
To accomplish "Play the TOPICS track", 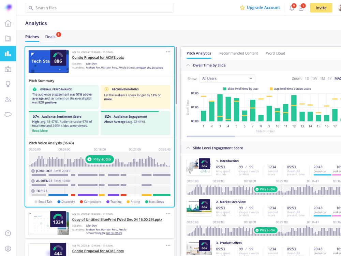I will (33, 191).
